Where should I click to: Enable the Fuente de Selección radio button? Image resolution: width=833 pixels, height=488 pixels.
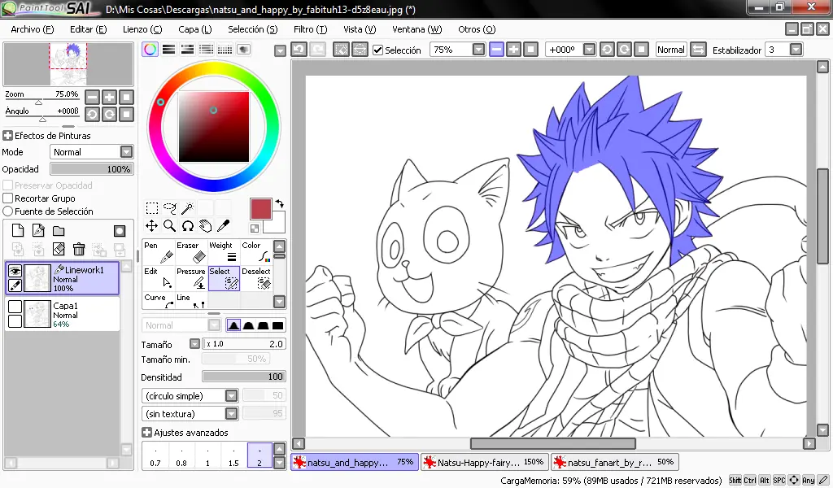tap(8, 211)
